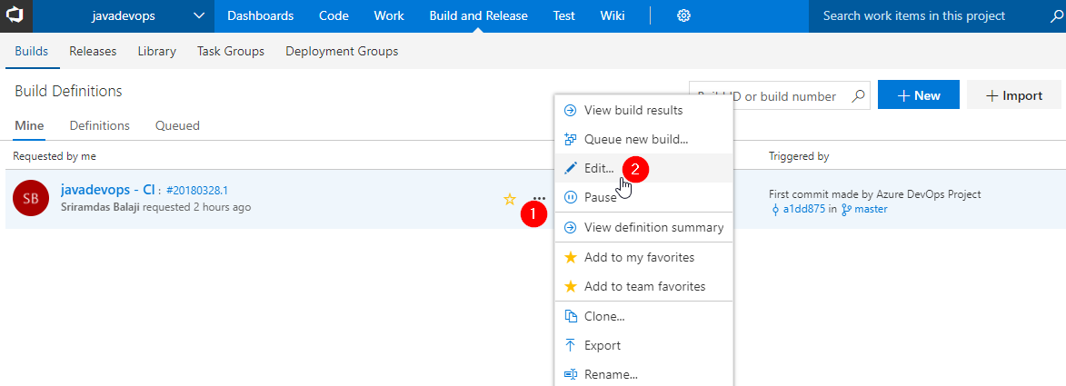The height and width of the screenshot is (386, 1066).
Task: Select the Queued view tab
Action: pyautogui.click(x=177, y=125)
